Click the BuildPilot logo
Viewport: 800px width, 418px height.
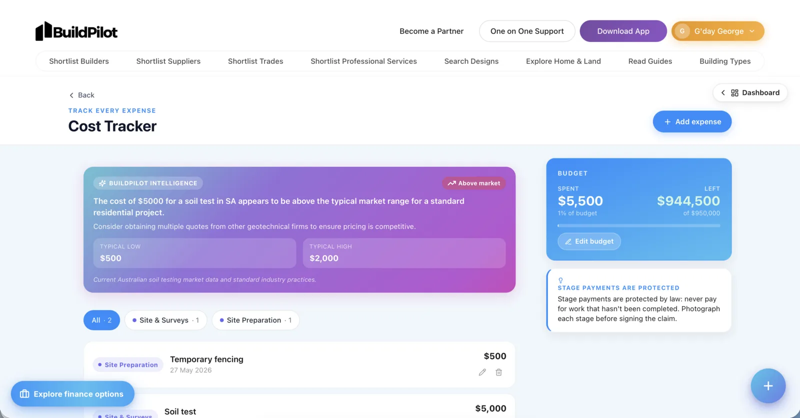pyautogui.click(x=76, y=31)
